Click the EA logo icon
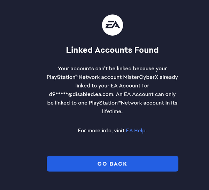Screen dimensions: 209x190 pos(113,25)
